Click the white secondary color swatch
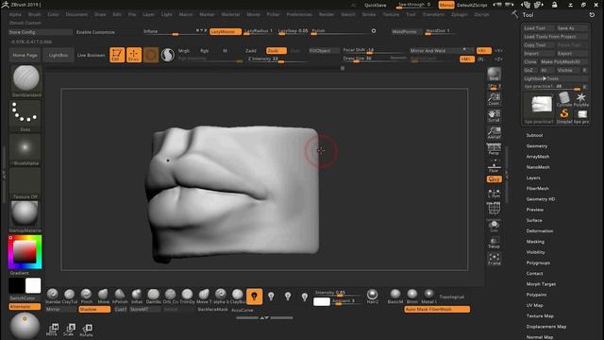This screenshot has width=604, height=340. 33,285
